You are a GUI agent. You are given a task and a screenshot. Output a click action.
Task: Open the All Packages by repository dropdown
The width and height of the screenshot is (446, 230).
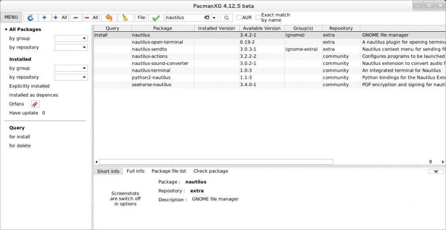click(x=71, y=47)
